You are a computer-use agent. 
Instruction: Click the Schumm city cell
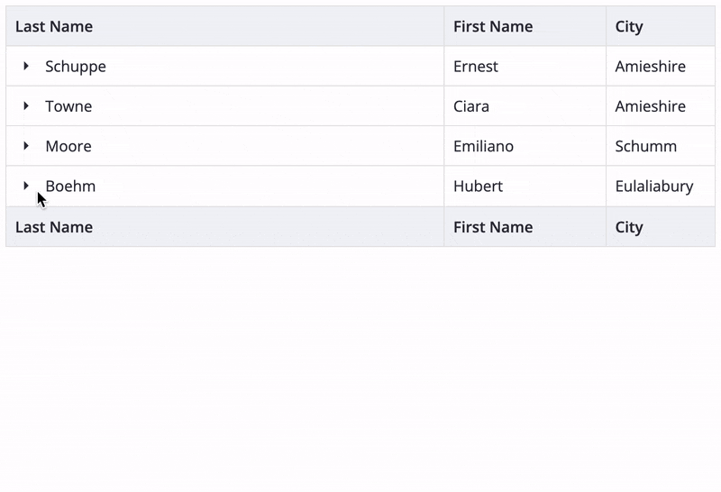661,146
